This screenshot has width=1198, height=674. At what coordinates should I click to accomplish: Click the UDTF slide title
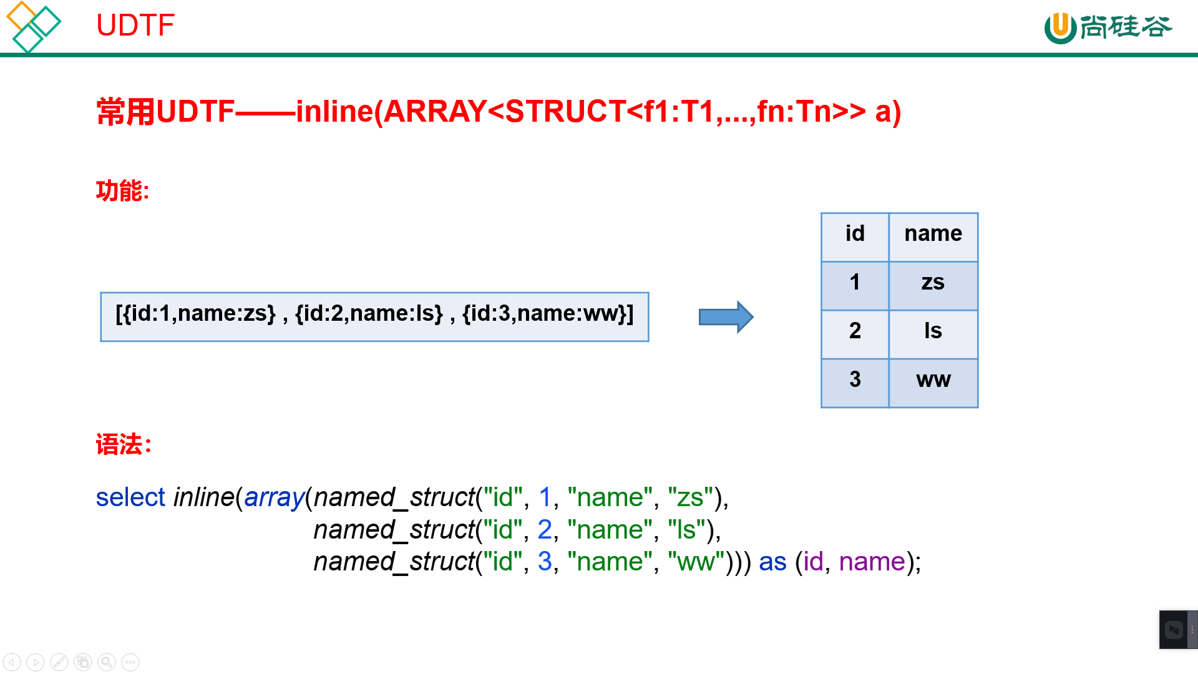tap(135, 26)
